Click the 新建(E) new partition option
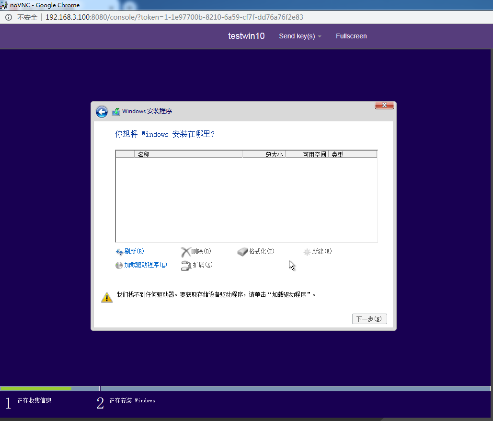Viewport: 493px width, 421px height. click(x=321, y=251)
